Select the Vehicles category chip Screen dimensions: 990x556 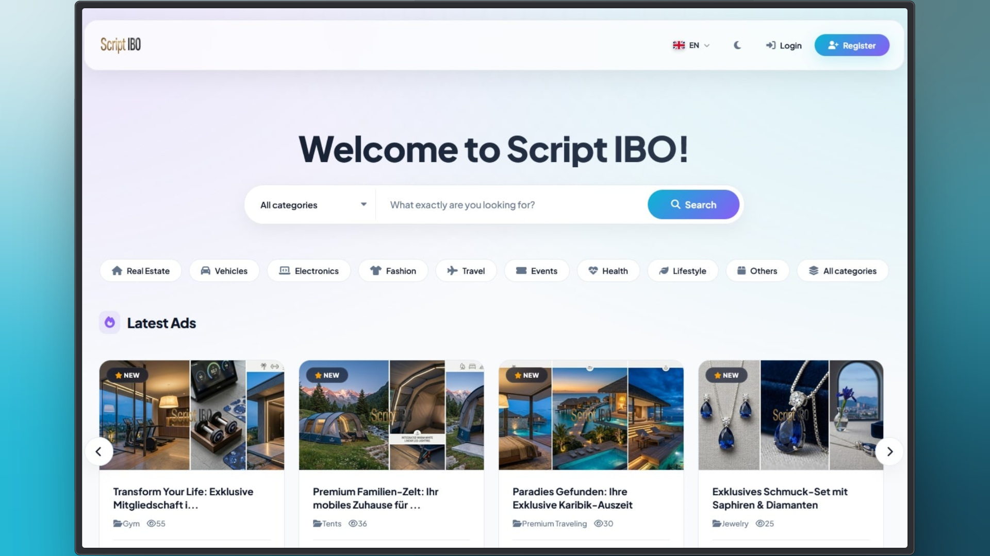pyautogui.click(x=224, y=271)
